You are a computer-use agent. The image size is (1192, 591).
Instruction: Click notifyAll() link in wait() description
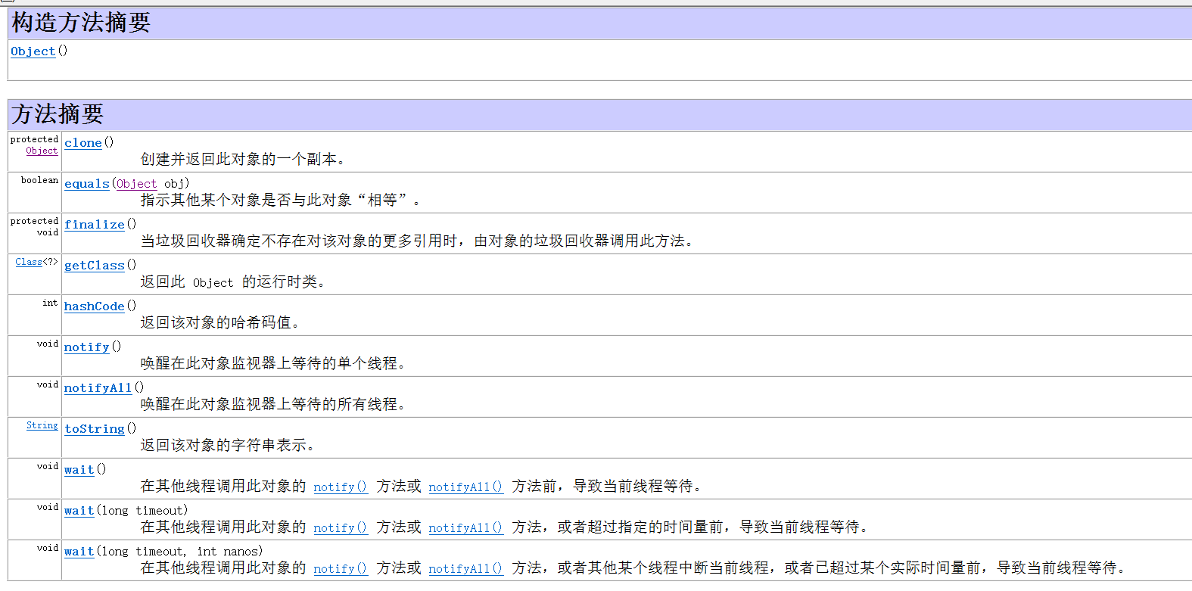[465, 487]
